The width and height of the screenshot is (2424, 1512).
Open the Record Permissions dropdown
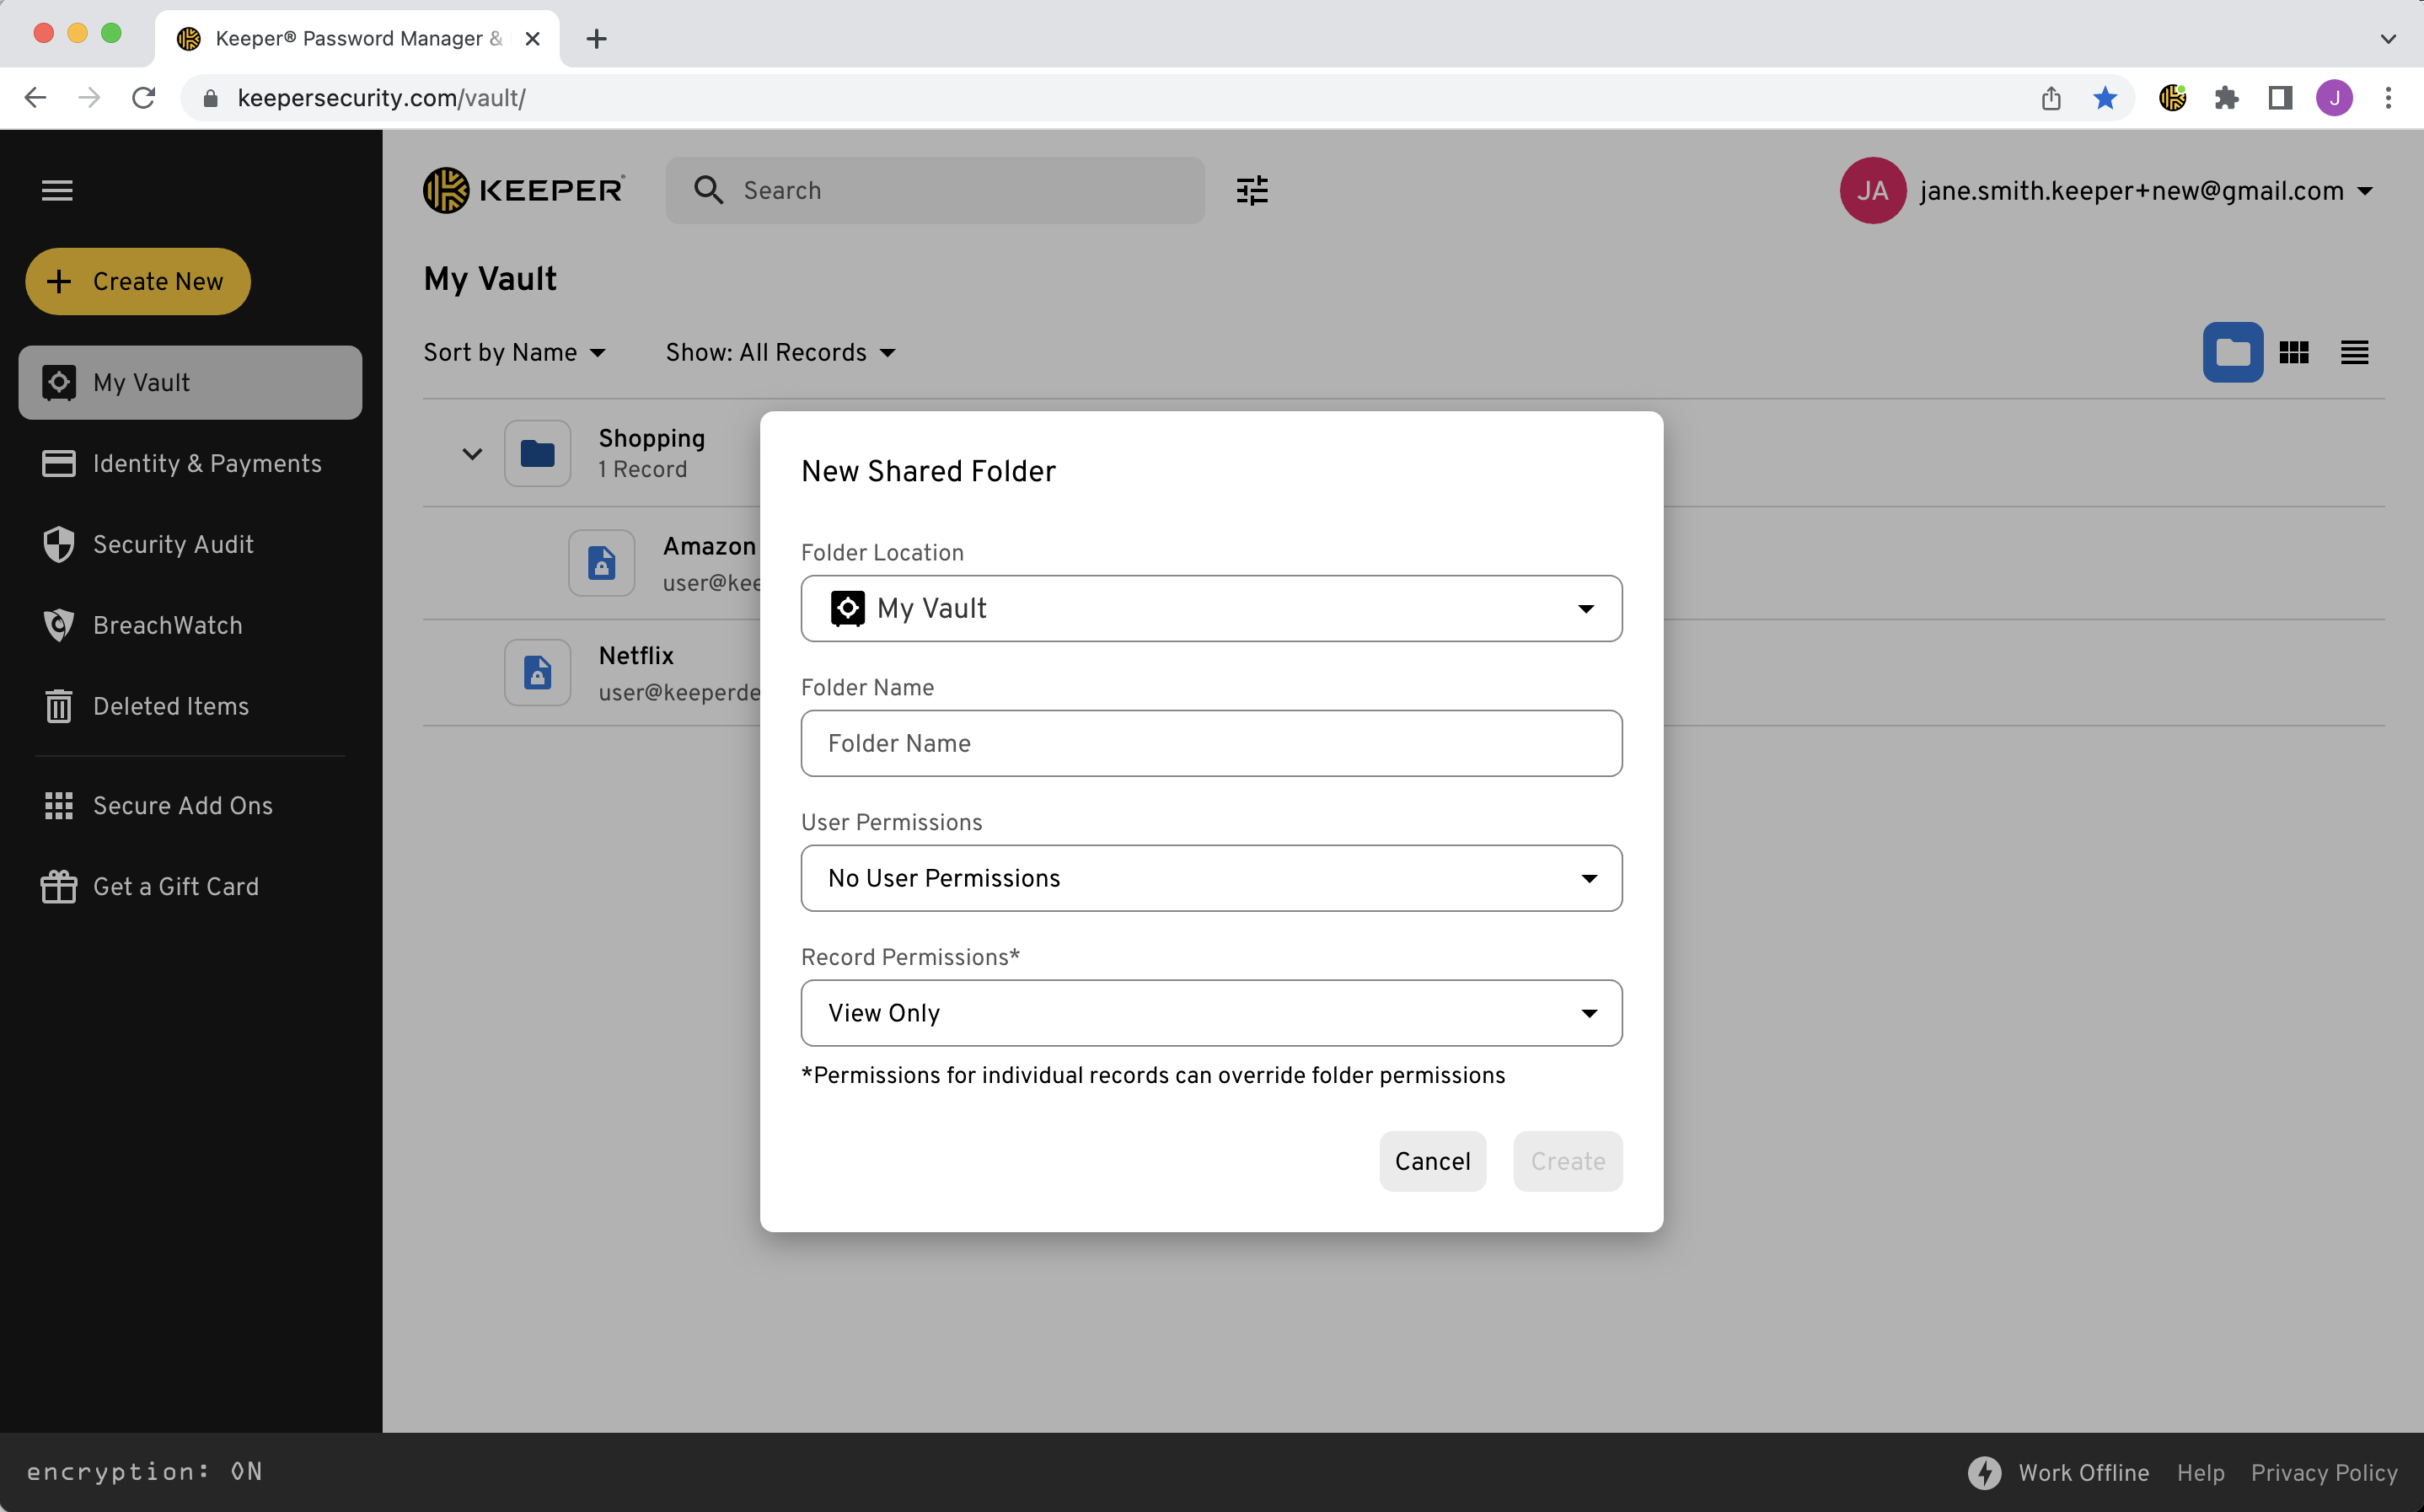[x=1211, y=1013]
